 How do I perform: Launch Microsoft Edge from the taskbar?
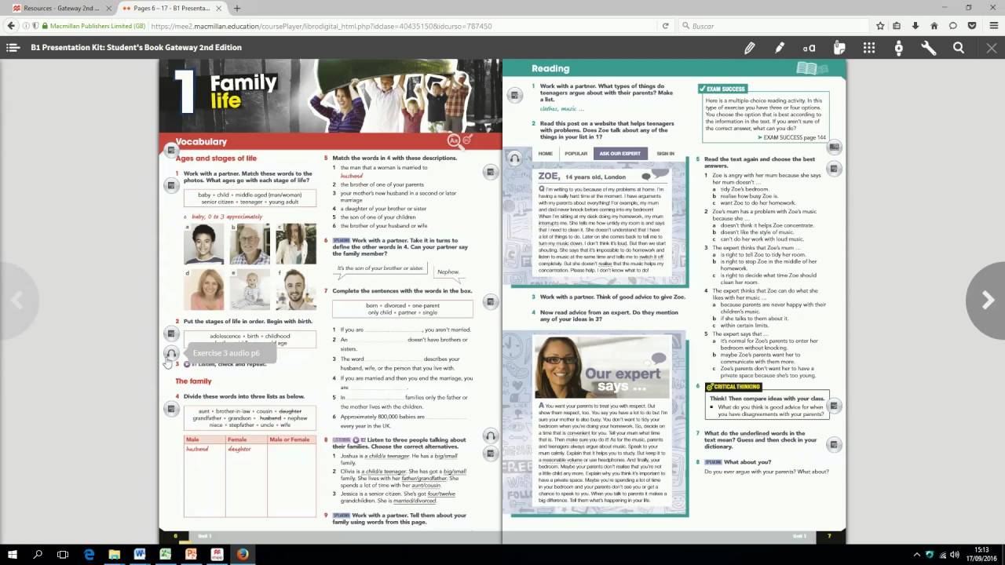(x=89, y=554)
